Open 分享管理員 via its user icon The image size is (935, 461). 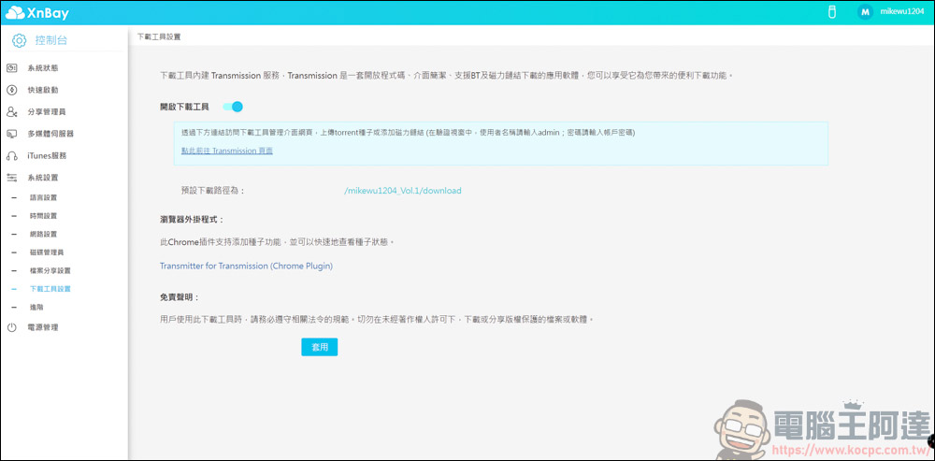[x=12, y=112]
